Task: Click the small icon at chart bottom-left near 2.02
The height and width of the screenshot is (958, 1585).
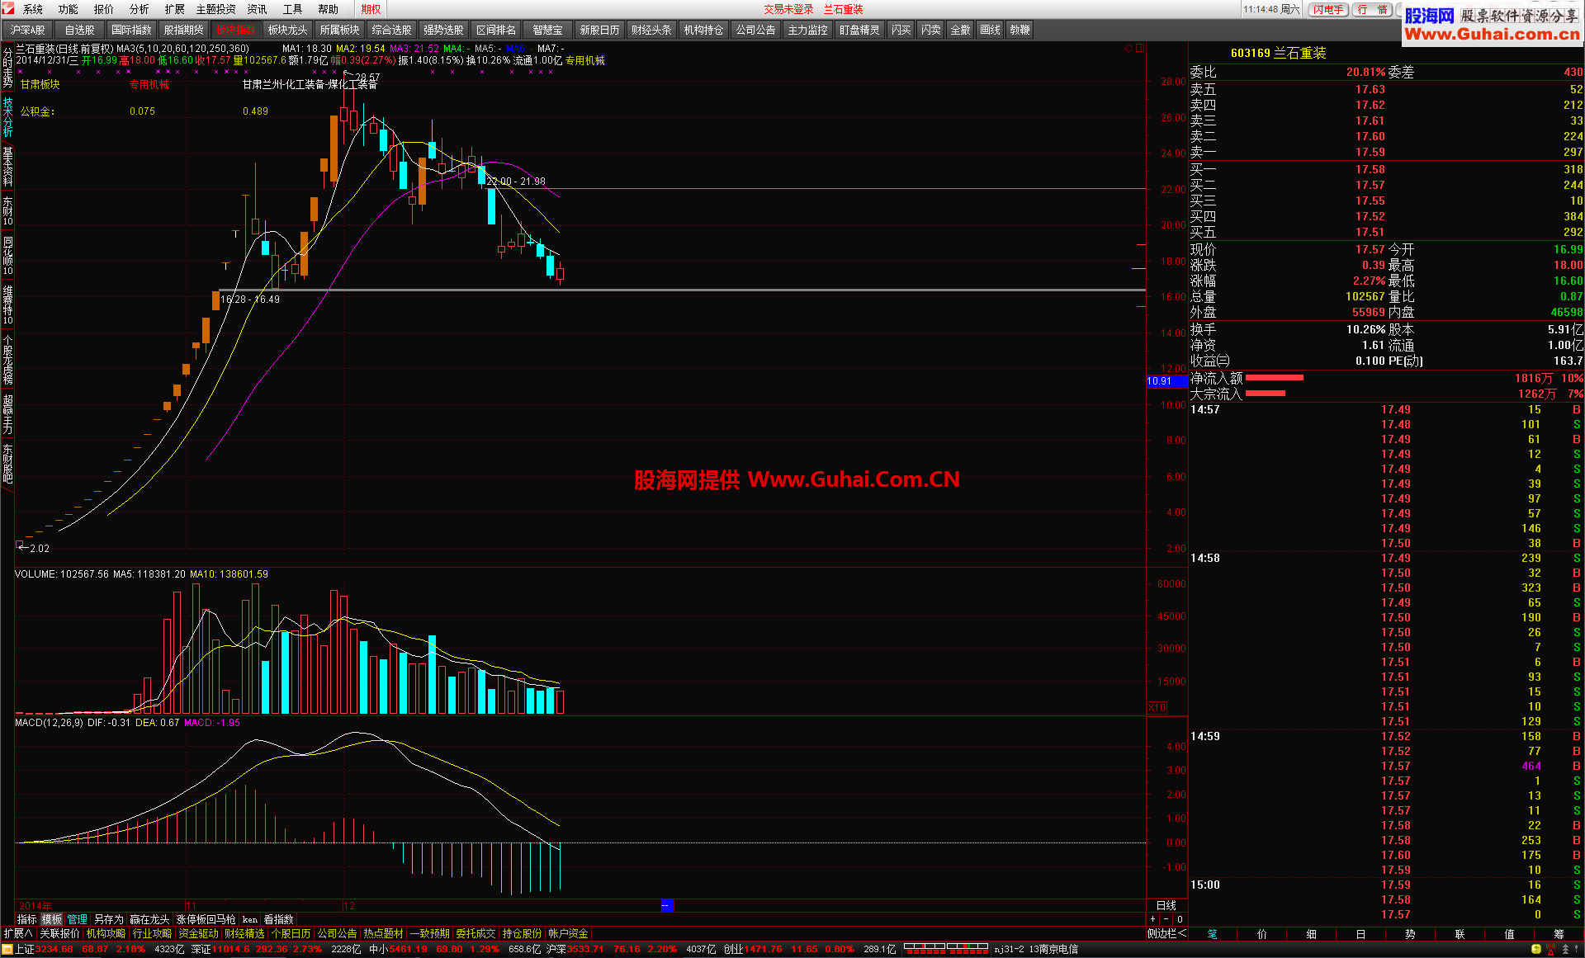Action: coord(20,545)
